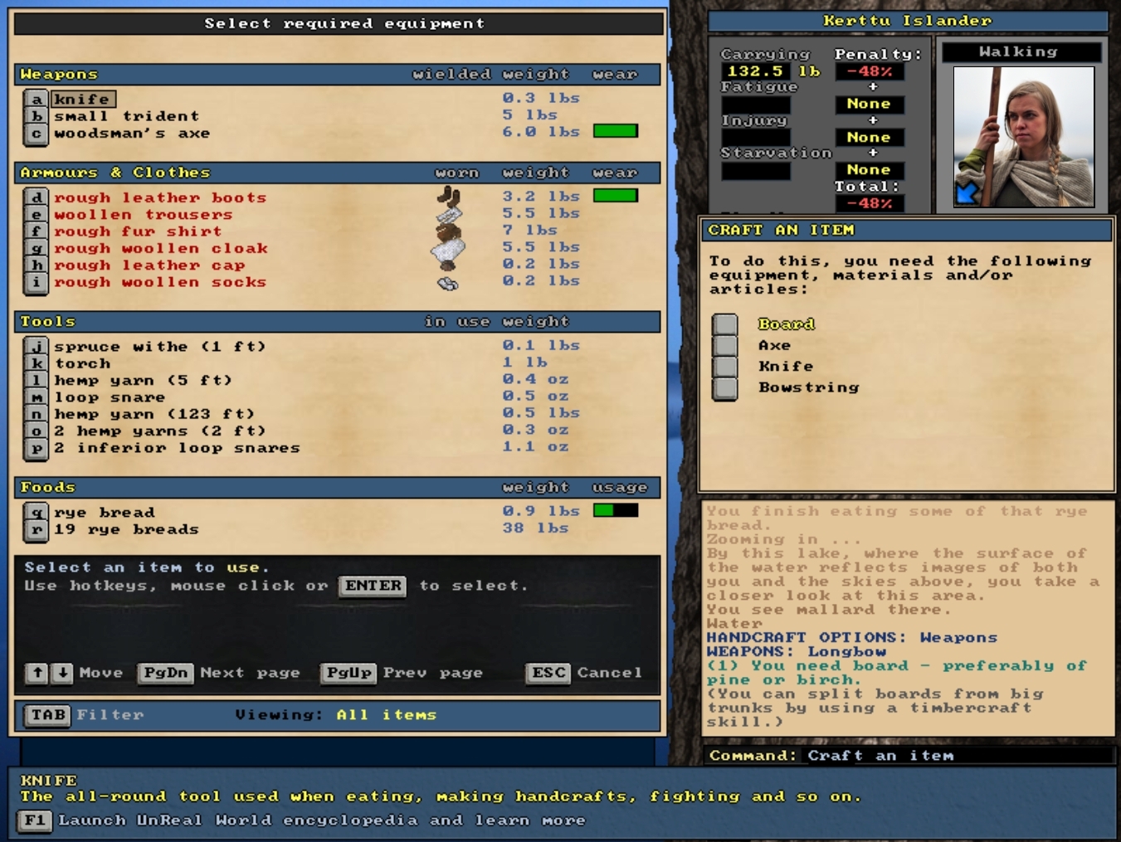This screenshot has width=1121, height=842.
Task: Select the knife item name
Action: tap(83, 100)
